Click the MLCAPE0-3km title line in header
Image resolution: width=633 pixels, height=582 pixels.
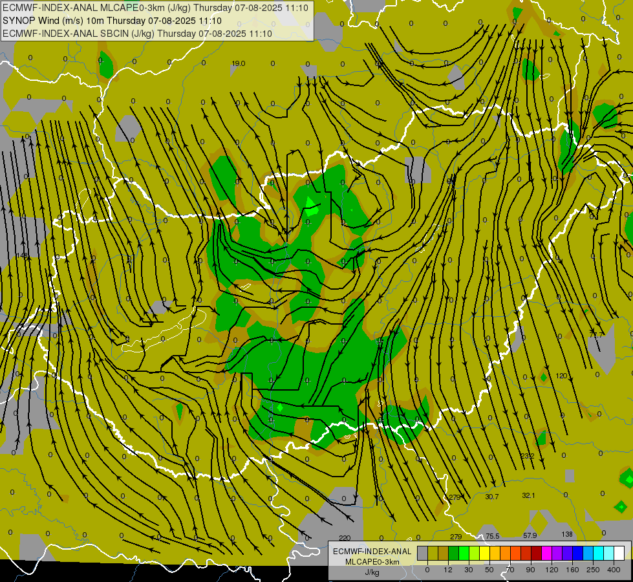coord(155,8)
